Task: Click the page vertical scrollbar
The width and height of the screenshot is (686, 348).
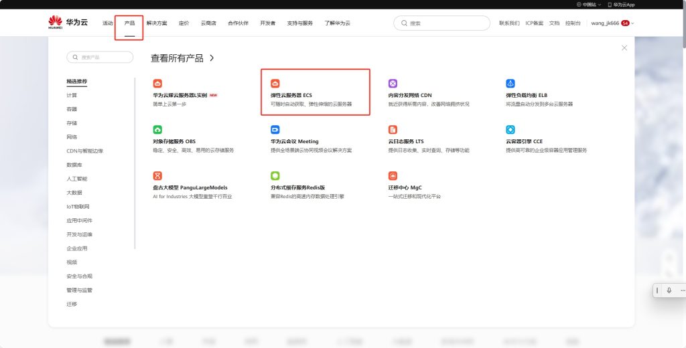Action: click(x=684, y=27)
